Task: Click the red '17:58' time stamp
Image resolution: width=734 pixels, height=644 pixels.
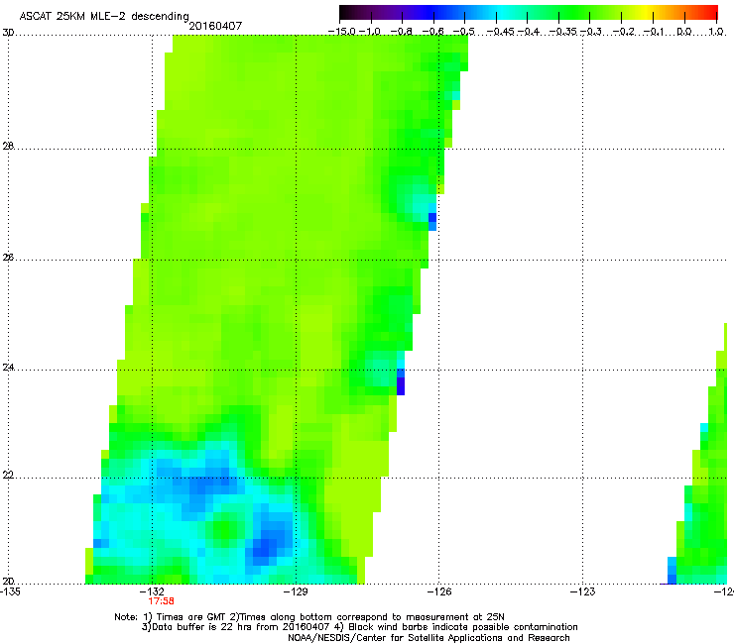Action: click(x=161, y=601)
